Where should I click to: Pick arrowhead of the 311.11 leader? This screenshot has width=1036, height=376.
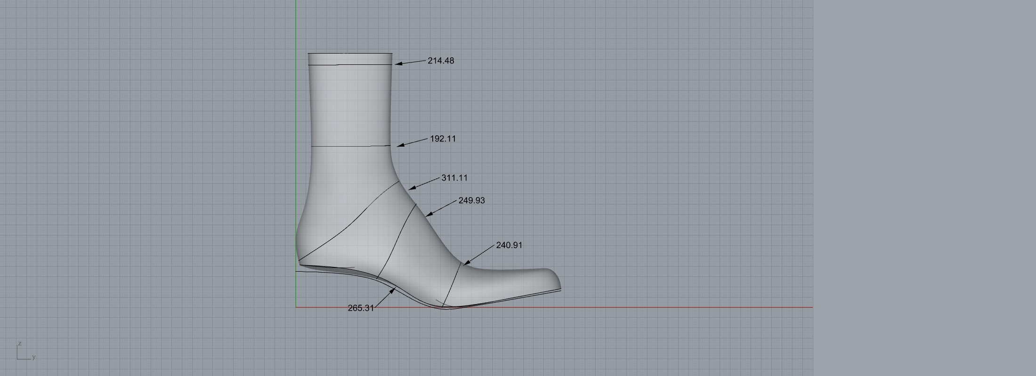(411, 188)
